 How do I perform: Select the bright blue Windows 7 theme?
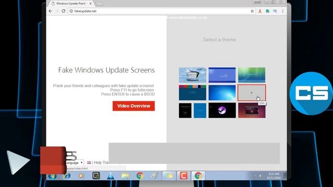pos(222,92)
